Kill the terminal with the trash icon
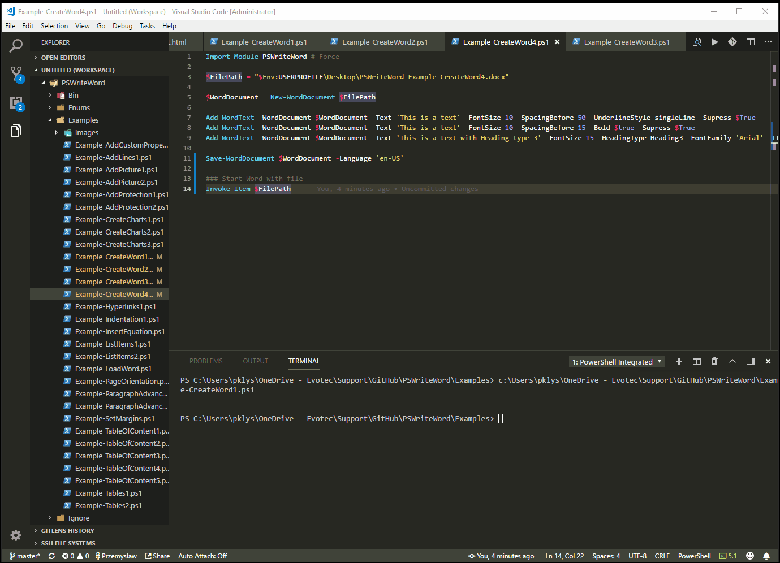The height and width of the screenshot is (563, 780). [x=714, y=361]
